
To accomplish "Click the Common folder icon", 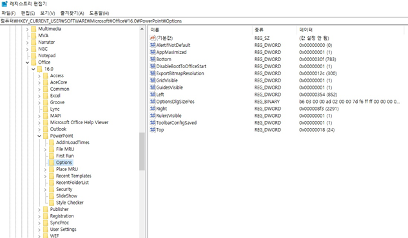I will (x=46, y=89).
